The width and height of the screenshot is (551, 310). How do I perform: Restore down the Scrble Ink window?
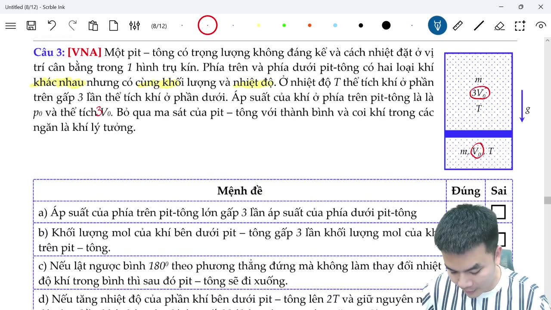521,7
